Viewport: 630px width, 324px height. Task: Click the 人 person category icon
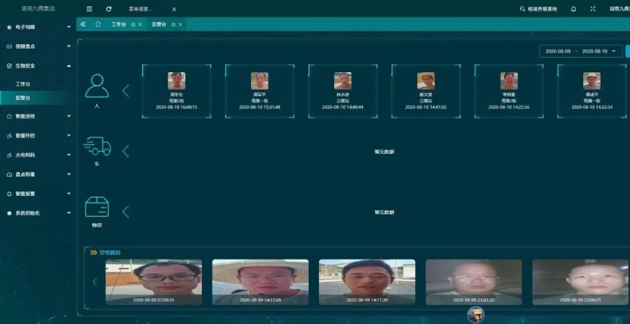pos(97,86)
